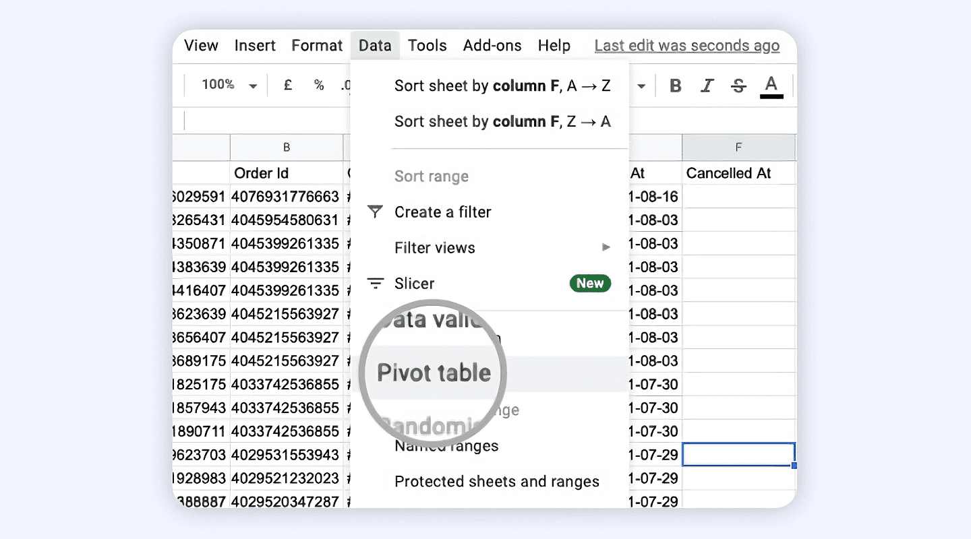This screenshot has width=971, height=539.
Task: Open 'Last edit was seconds ago' link
Action: [687, 45]
